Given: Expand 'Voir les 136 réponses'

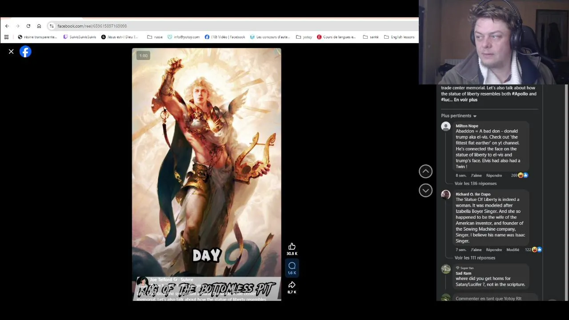Looking at the screenshot, I should [475, 184].
